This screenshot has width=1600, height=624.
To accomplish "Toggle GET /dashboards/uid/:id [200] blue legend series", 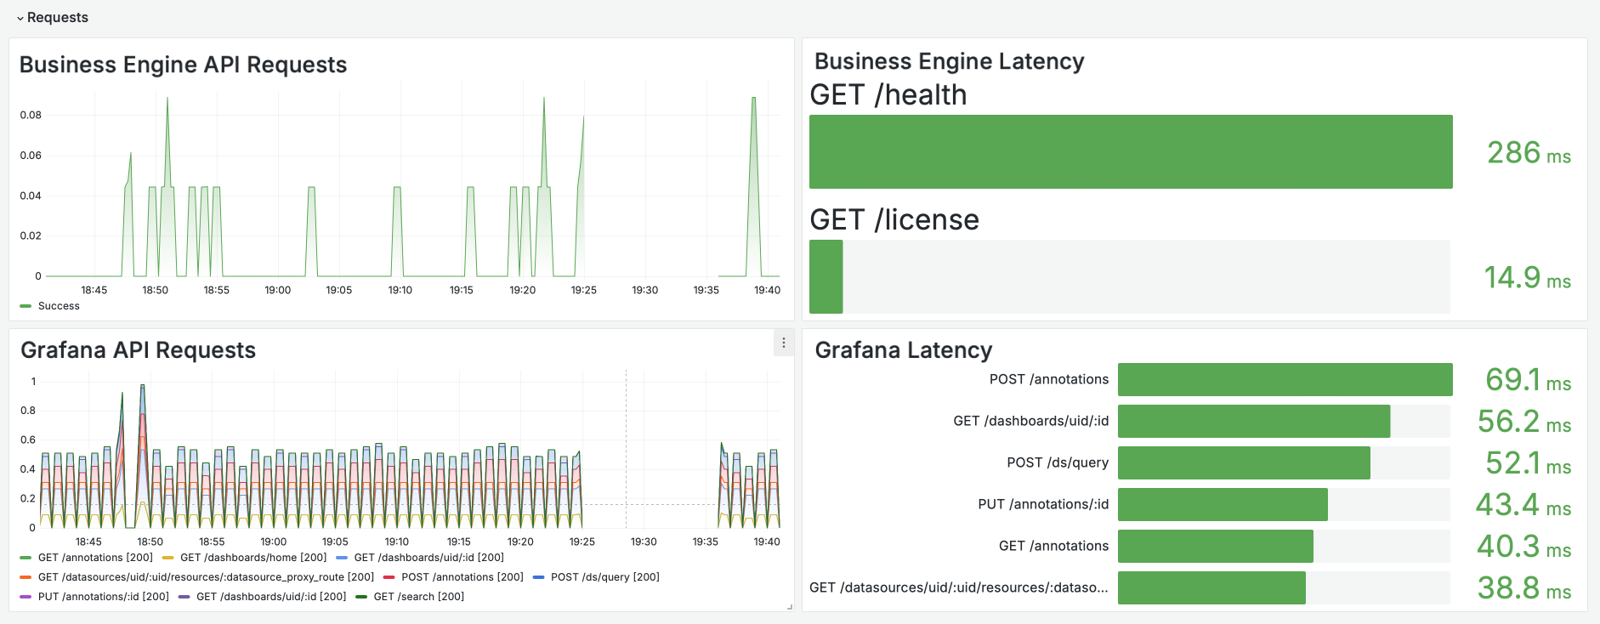I will [x=428, y=558].
